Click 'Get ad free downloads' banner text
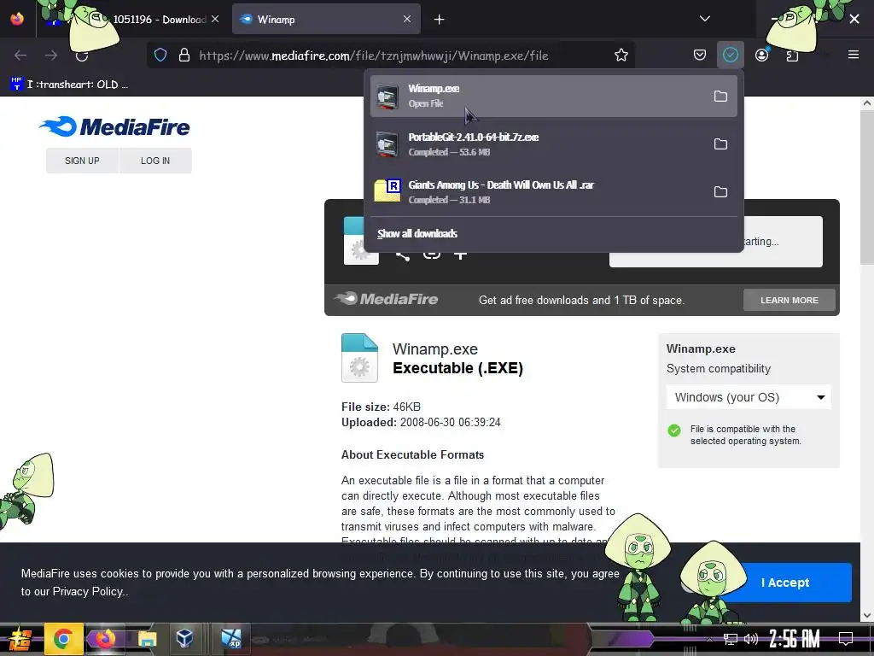The image size is (874, 656). click(x=581, y=300)
